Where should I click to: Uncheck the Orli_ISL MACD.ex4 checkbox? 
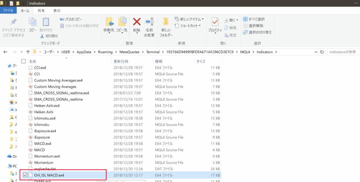pos(25,175)
